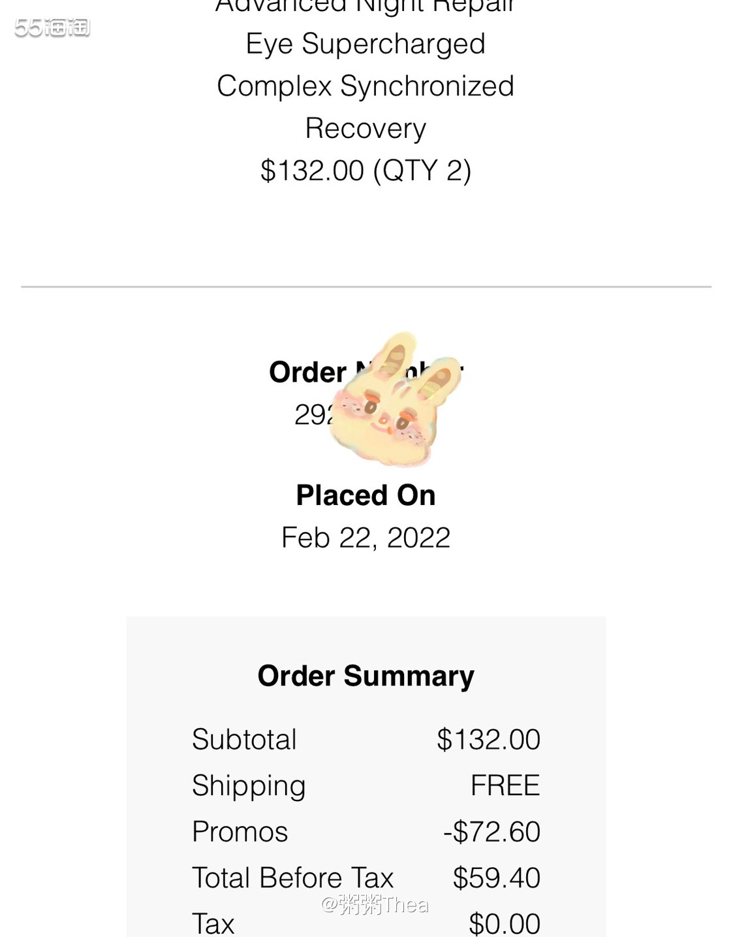Click the @粥粥Thea watermark text
This screenshot has height=937, width=748.
375,904
